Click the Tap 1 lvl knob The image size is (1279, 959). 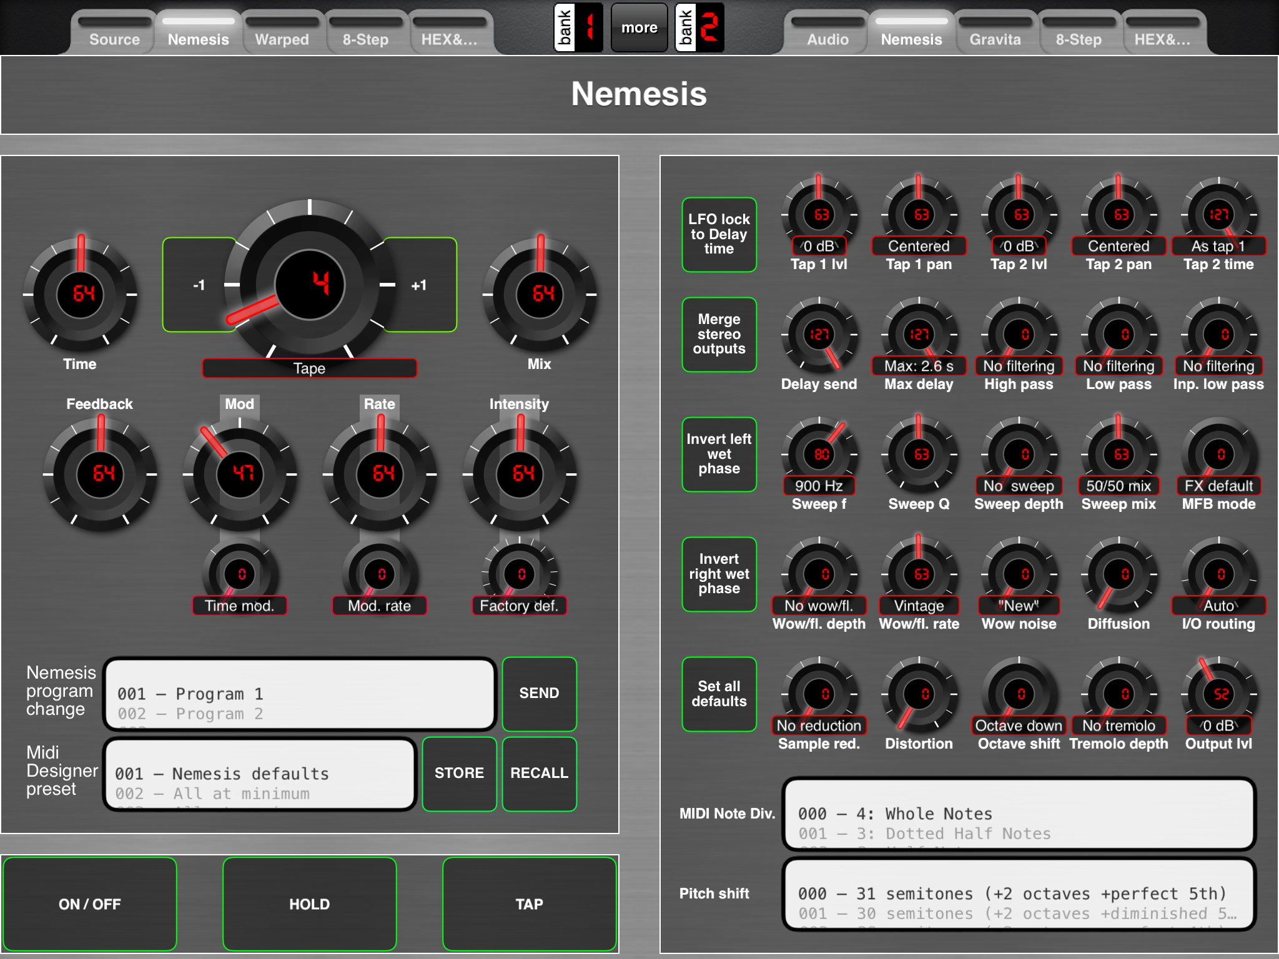click(x=819, y=215)
